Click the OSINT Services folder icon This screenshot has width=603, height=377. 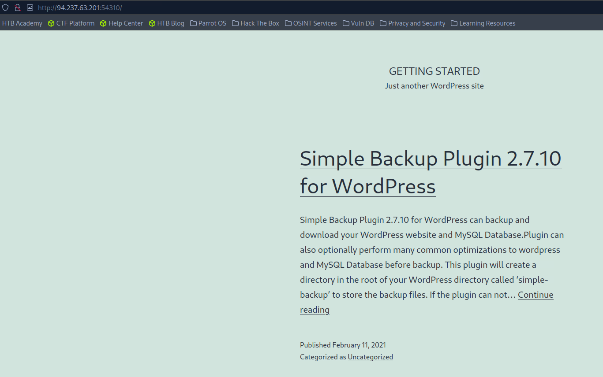pyautogui.click(x=288, y=23)
